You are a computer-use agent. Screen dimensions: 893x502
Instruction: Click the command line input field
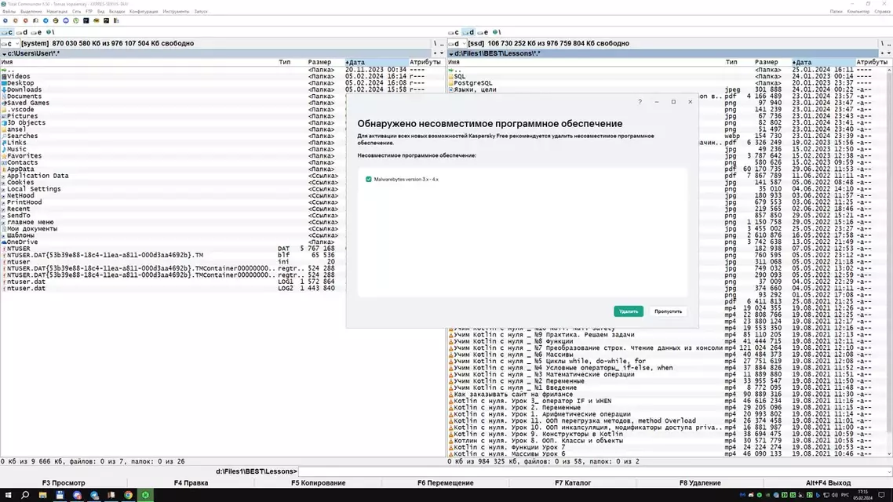[592, 472]
